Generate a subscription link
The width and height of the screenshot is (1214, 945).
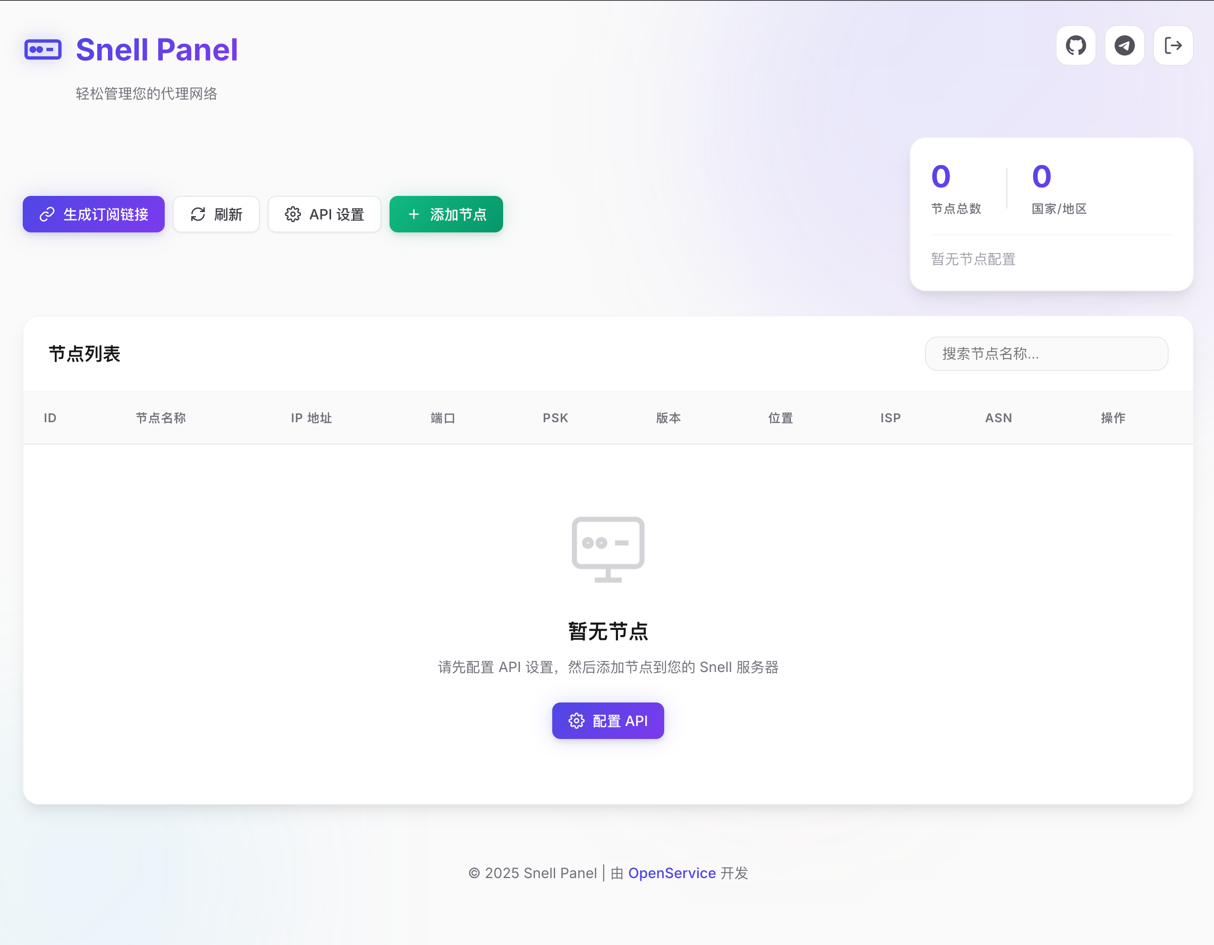[93, 215]
